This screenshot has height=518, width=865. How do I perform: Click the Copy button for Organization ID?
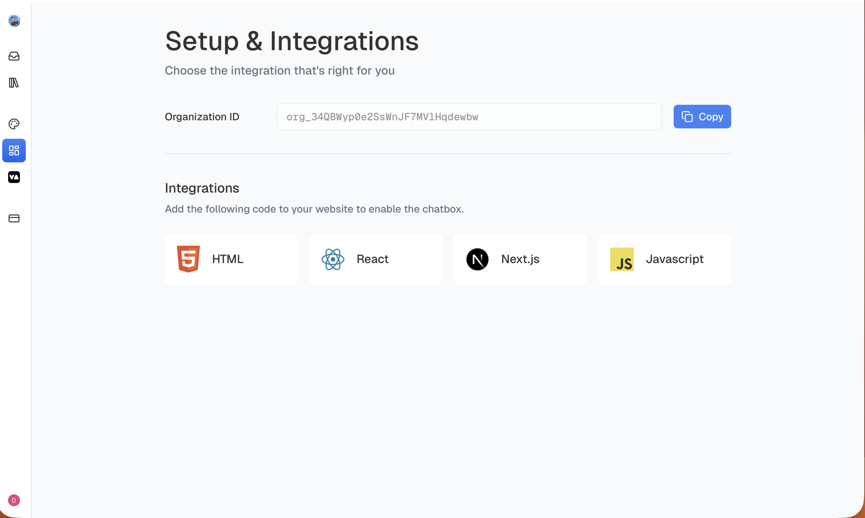(702, 117)
